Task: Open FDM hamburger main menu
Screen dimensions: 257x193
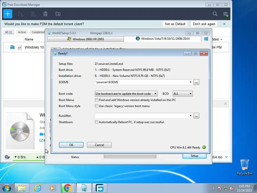Action: coord(226,14)
